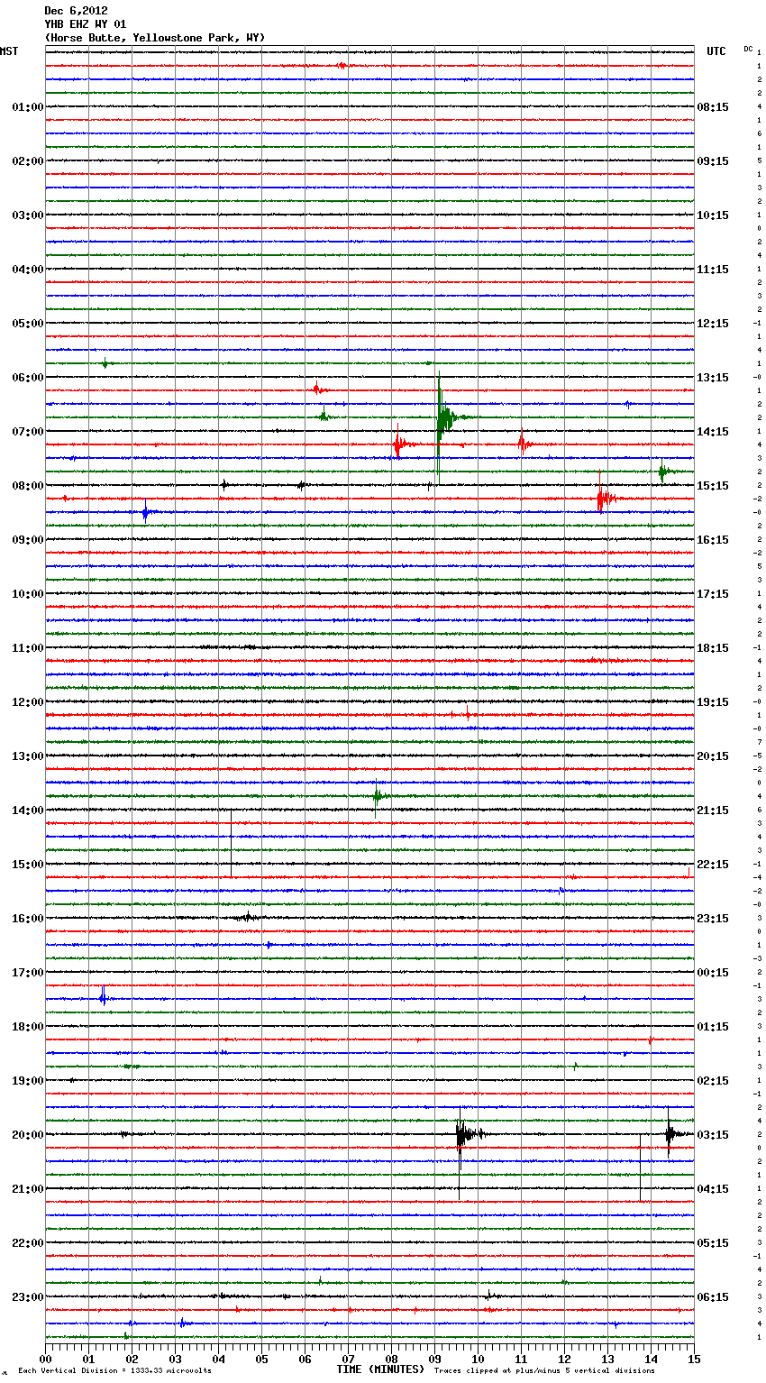Viewport: 766px width, 1383px height.
Task: Click the Horse Butte, Yellowstone Park location text
Action: coord(154,38)
